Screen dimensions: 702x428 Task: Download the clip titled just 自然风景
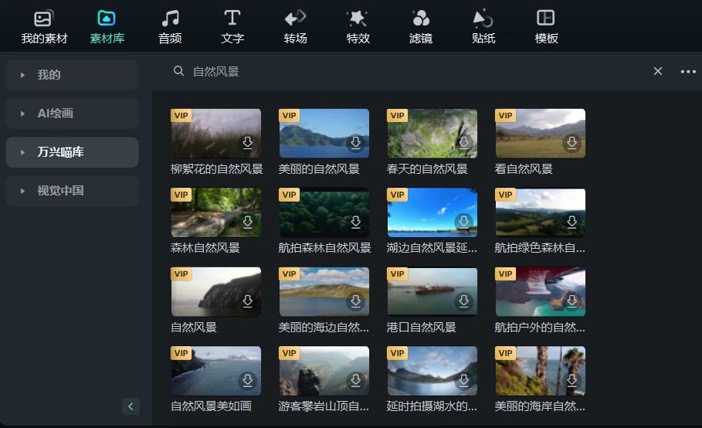248,301
